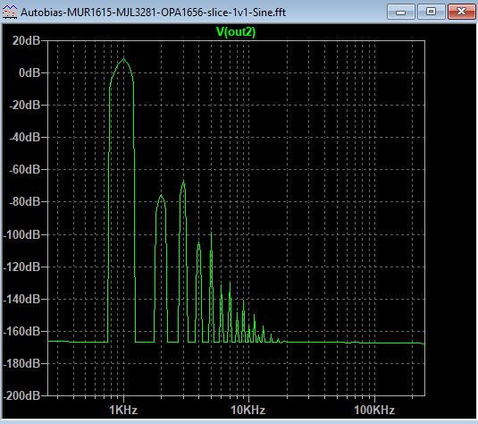Image resolution: width=478 pixels, height=424 pixels.
Task: Click the second harmonic peak near -75dB
Action: [x=161, y=196]
